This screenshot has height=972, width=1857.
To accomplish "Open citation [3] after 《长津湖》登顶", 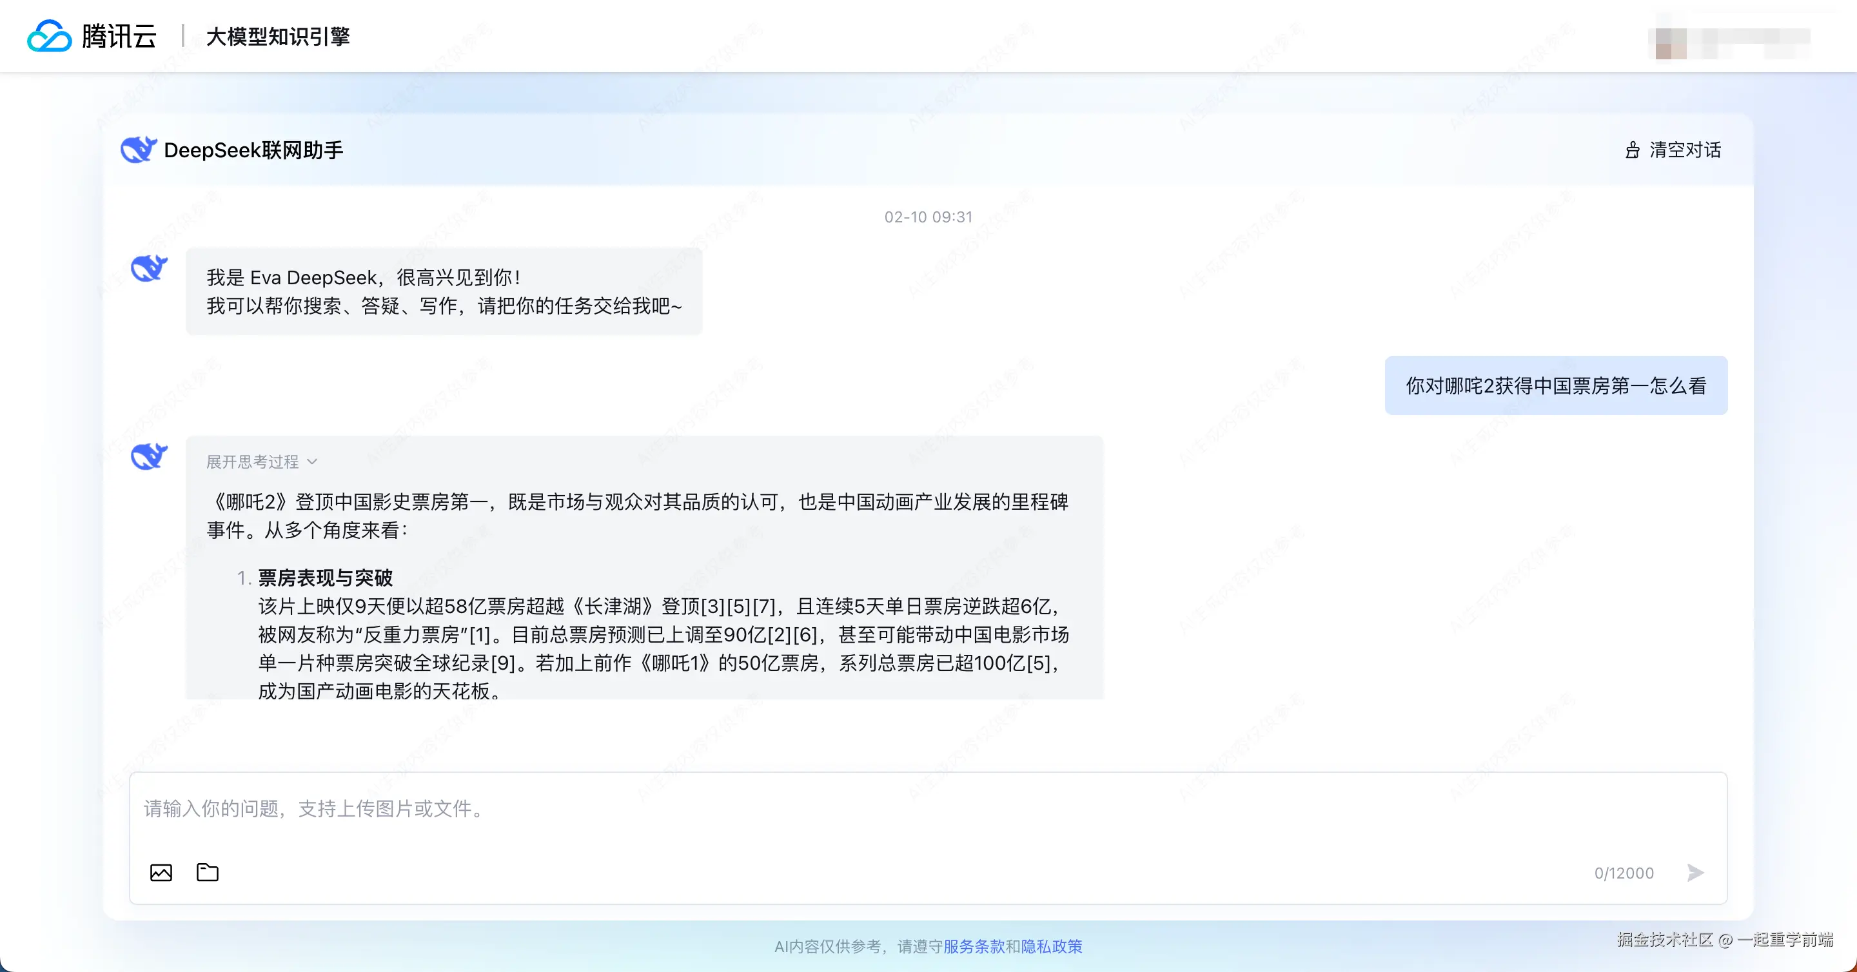I will tap(712, 607).
